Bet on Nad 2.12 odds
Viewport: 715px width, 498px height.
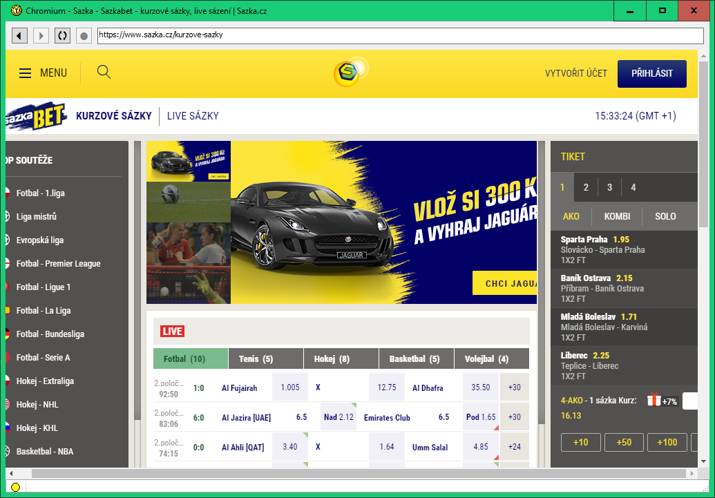click(x=339, y=416)
